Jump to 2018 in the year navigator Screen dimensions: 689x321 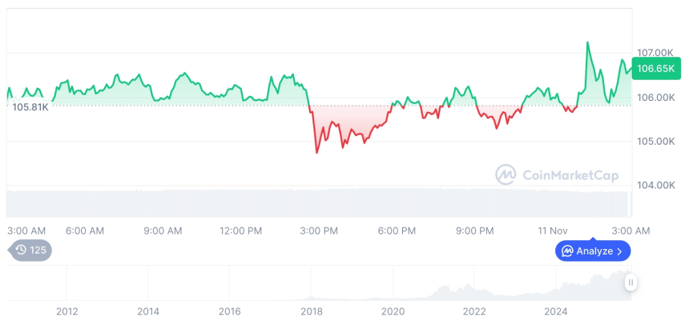(311, 311)
